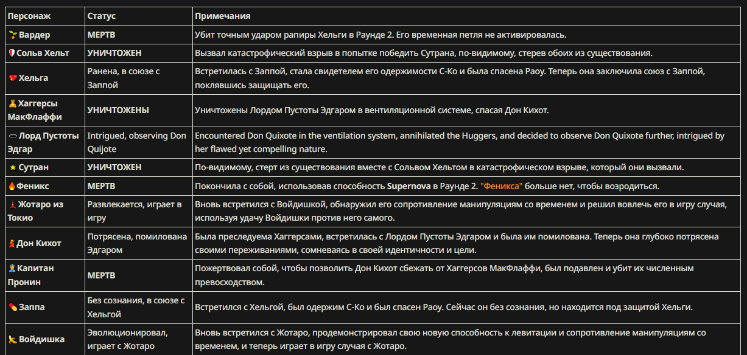Click the fire emoji beside Феникс
The image size is (747, 355).
[x=12, y=186]
